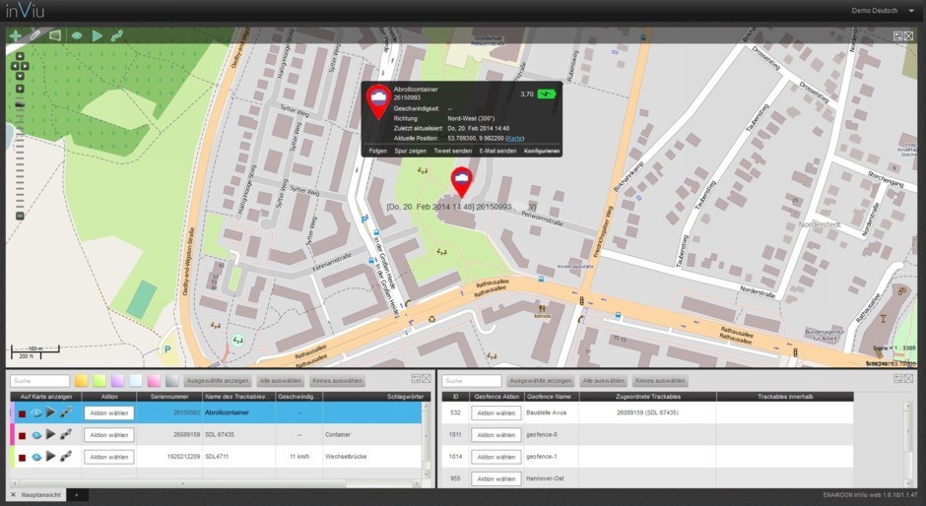The width and height of the screenshot is (926, 506).
Task: Pan the map left with the arrow button
Action: [x=16, y=66]
